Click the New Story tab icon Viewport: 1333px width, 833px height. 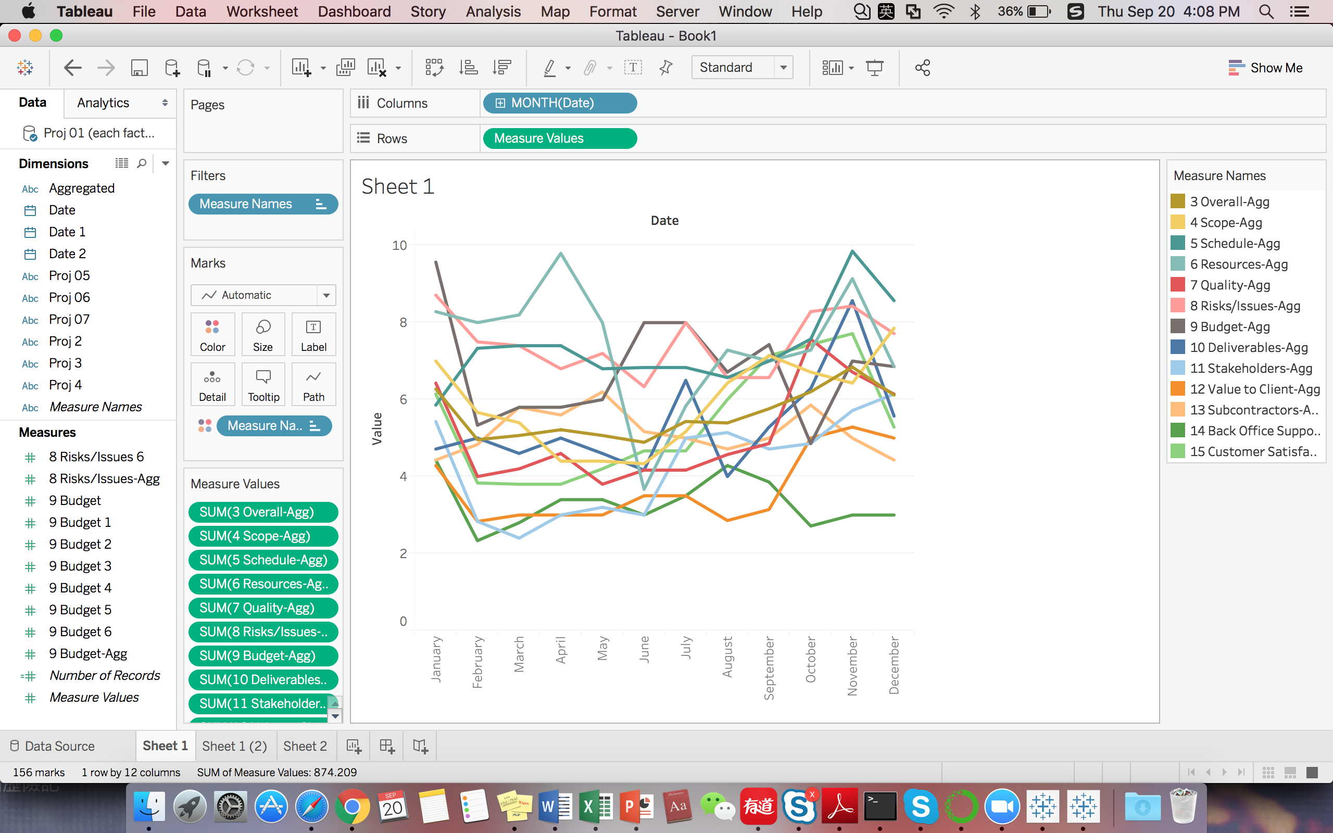point(420,746)
